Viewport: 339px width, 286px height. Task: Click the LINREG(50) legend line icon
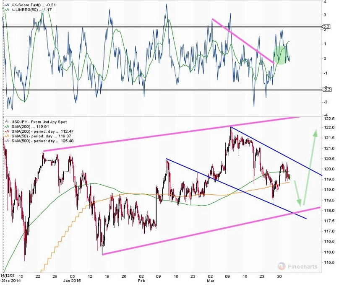7,10
